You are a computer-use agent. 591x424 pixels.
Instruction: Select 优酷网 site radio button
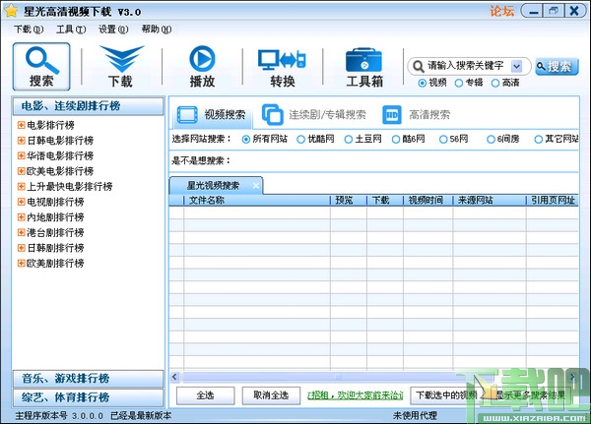[x=300, y=140]
